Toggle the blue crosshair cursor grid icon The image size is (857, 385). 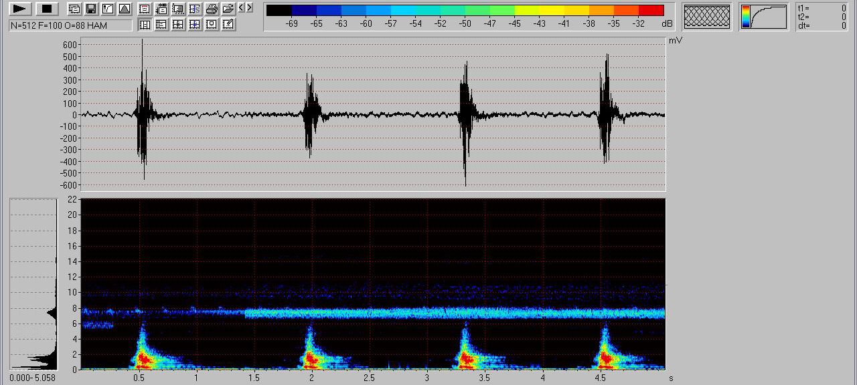(x=195, y=25)
